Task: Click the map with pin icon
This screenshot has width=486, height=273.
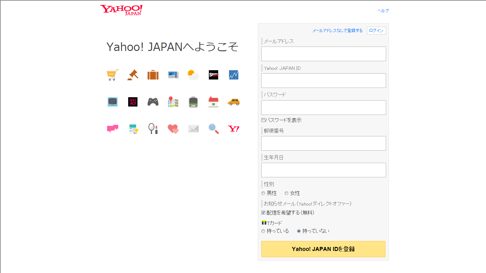Action: pos(173,102)
